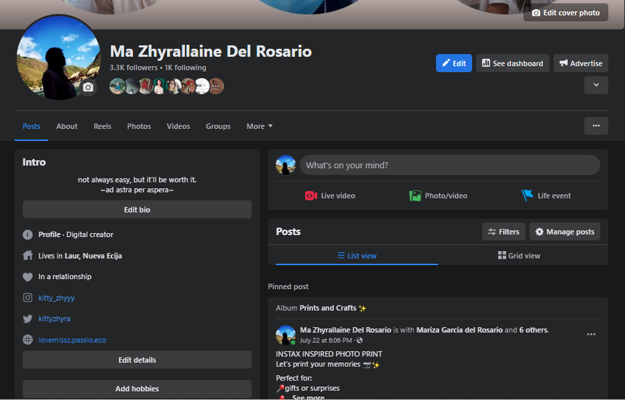625x400 pixels.
Task: Open the Videos tab
Action: click(x=178, y=126)
